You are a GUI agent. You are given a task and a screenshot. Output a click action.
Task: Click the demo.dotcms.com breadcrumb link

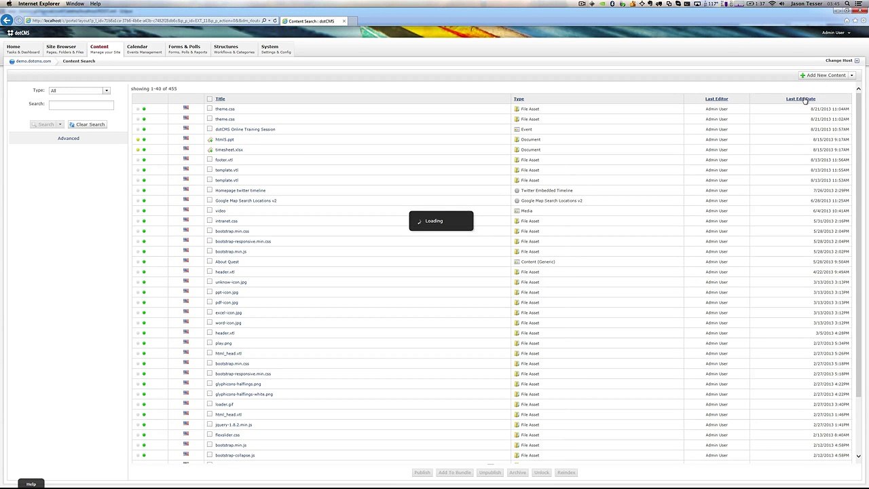pos(33,61)
